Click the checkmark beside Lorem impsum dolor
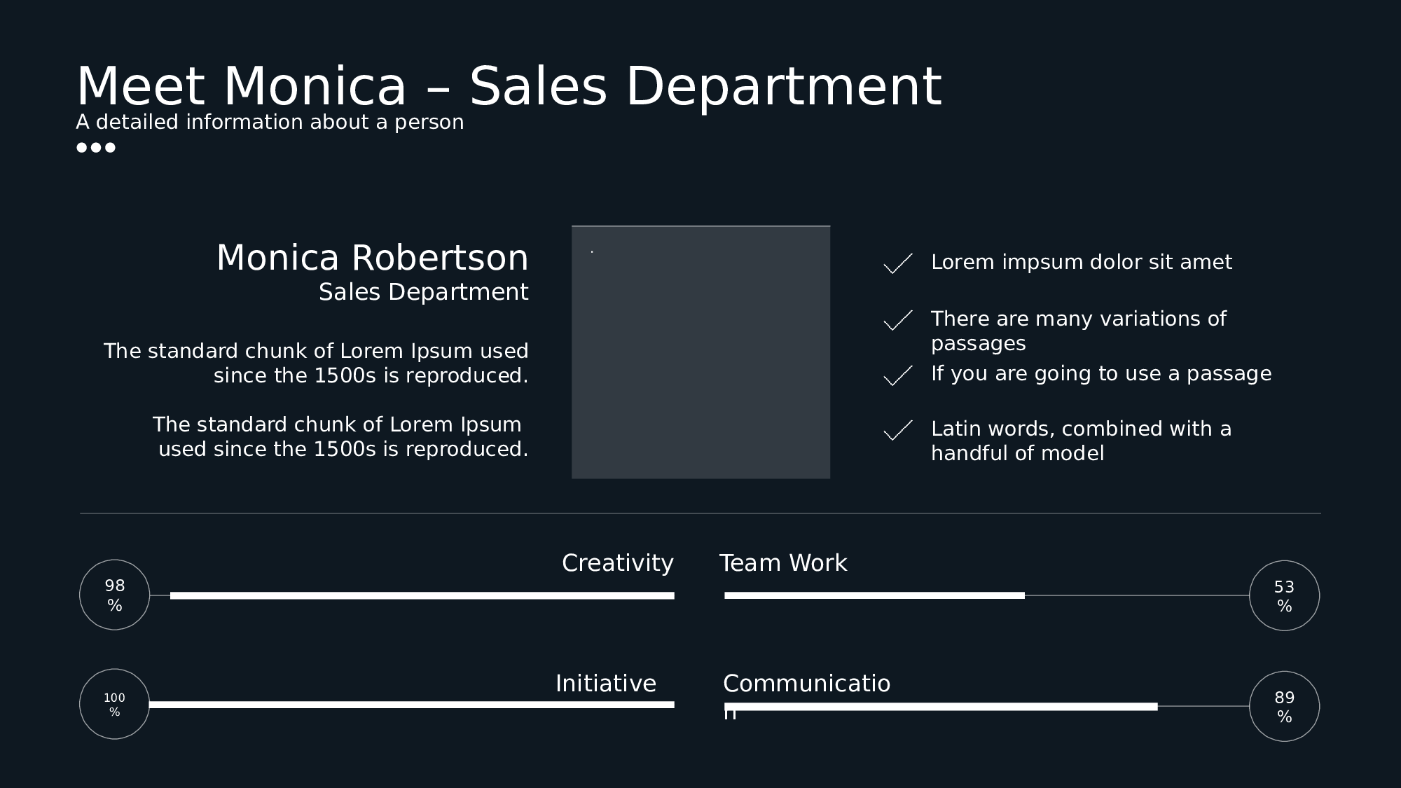The height and width of the screenshot is (788, 1401). click(x=897, y=263)
